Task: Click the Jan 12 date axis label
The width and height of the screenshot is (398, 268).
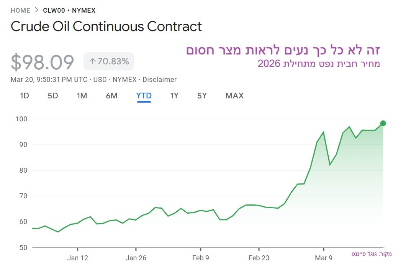Action: (77, 258)
